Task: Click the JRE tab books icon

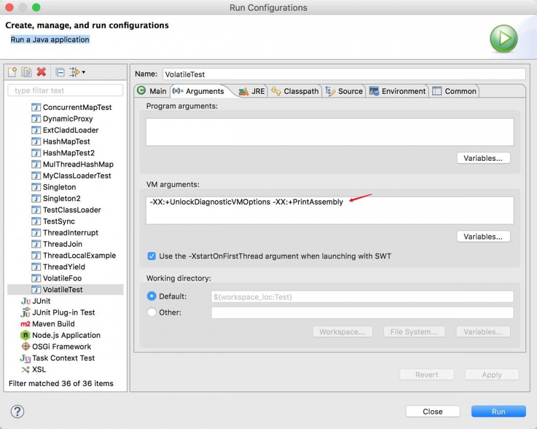Action: pos(243,91)
